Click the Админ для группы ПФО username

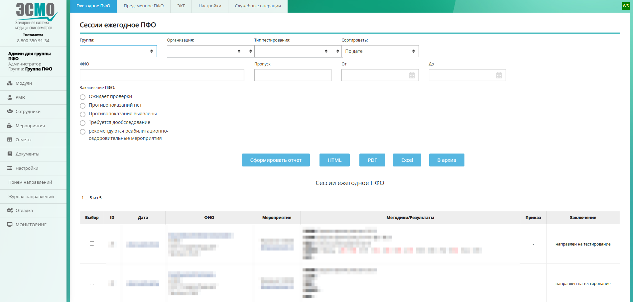pyautogui.click(x=30, y=56)
